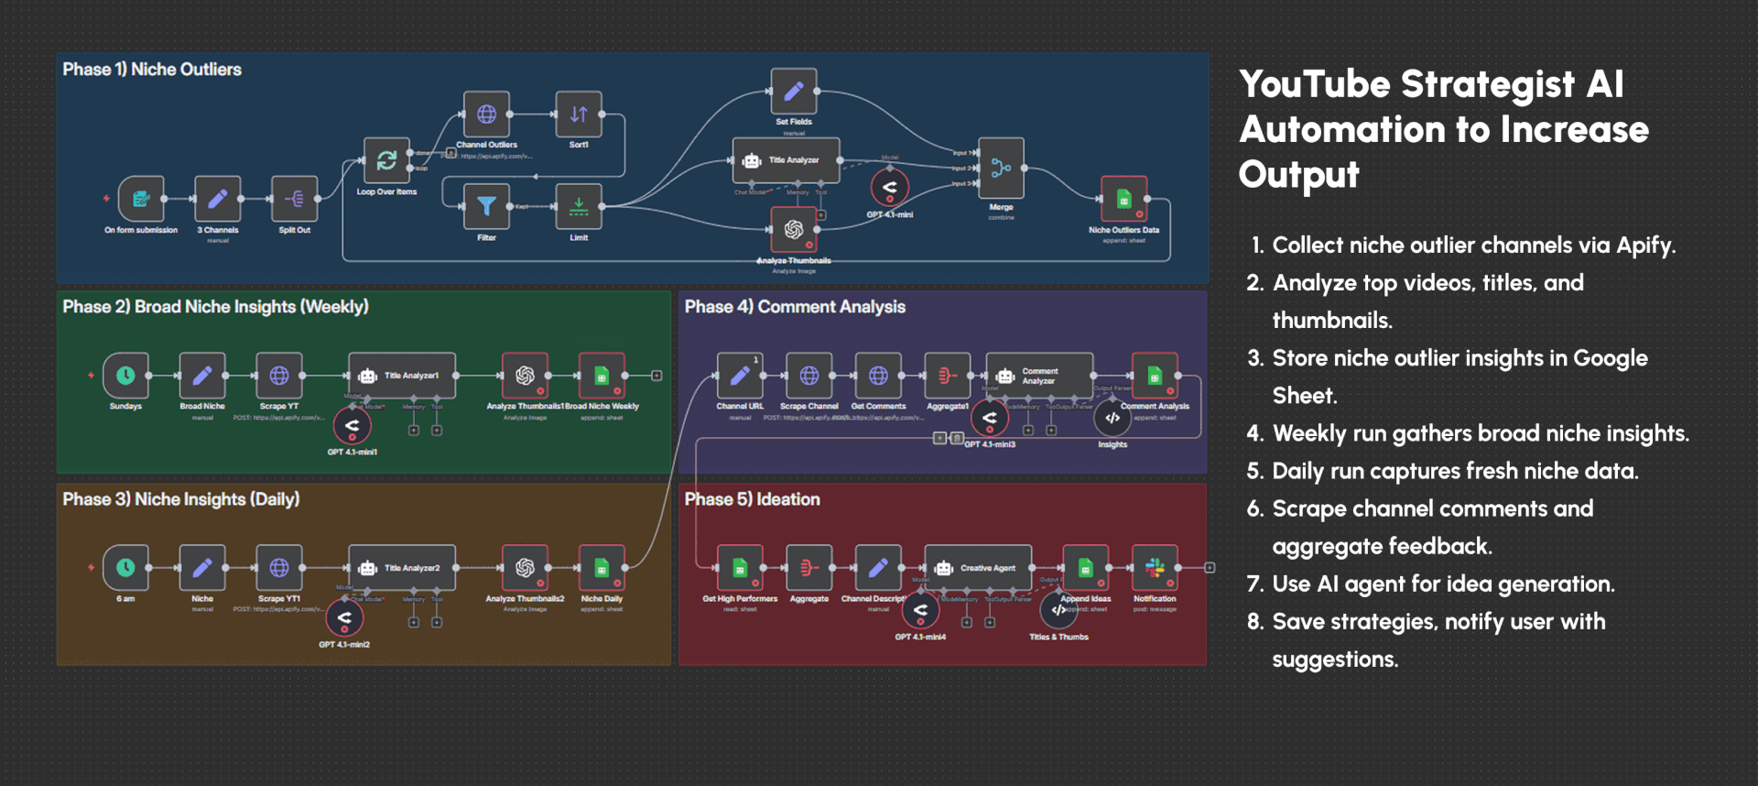Screen dimensions: 1758x786
Task: Select the GPT 4.1-mini4 model node
Action: [x=920, y=611]
